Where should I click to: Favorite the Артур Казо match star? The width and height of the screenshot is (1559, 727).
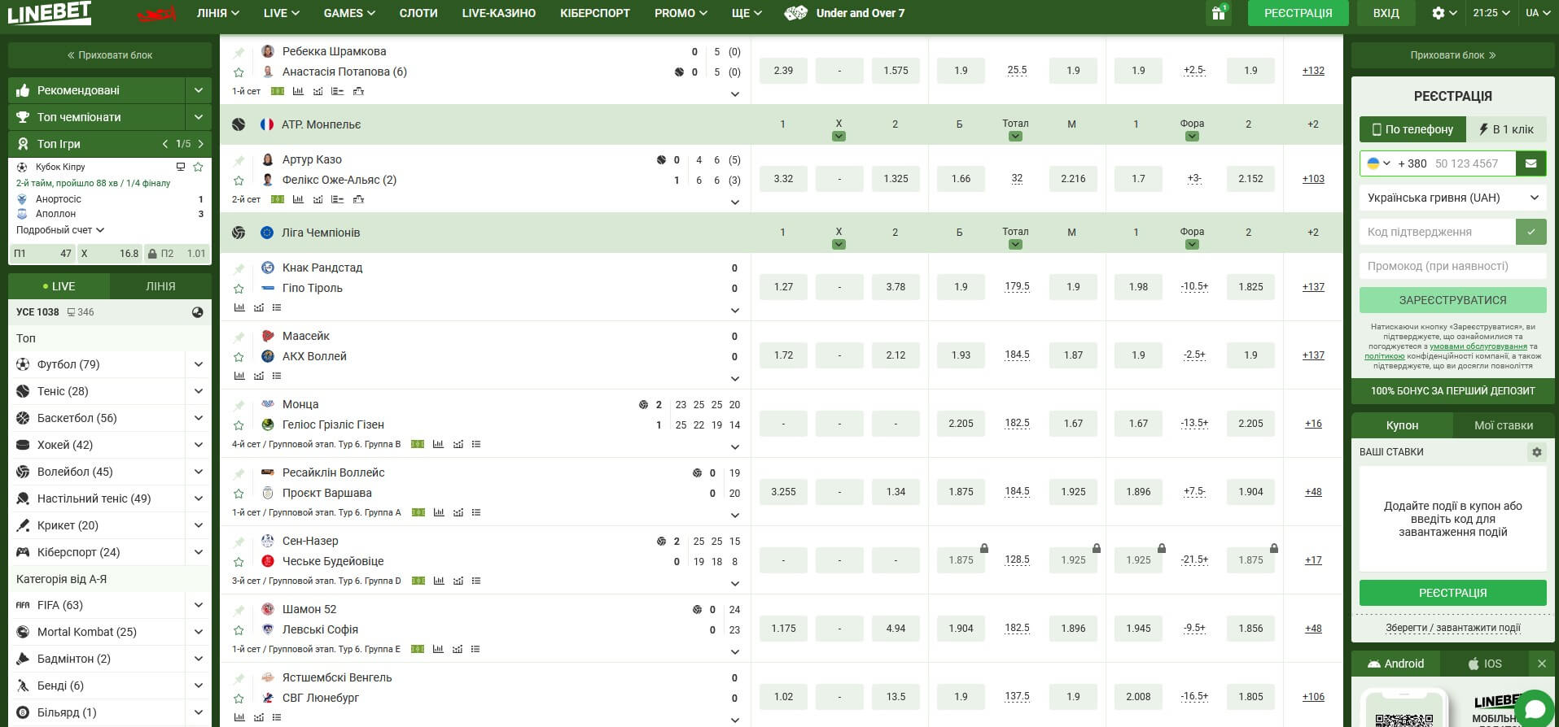pos(239,181)
